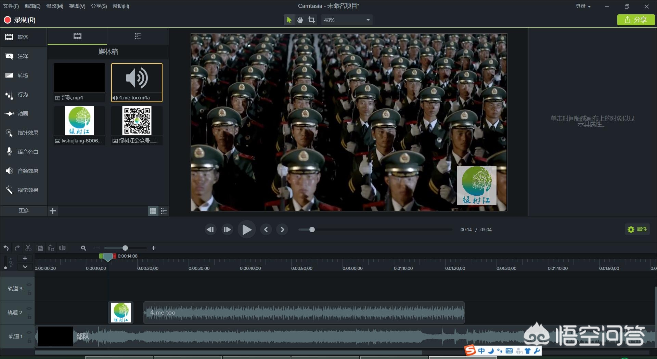Image resolution: width=657 pixels, height=359 pixels.
Task: Open the 注释 annotations panel
Action: 23,56
